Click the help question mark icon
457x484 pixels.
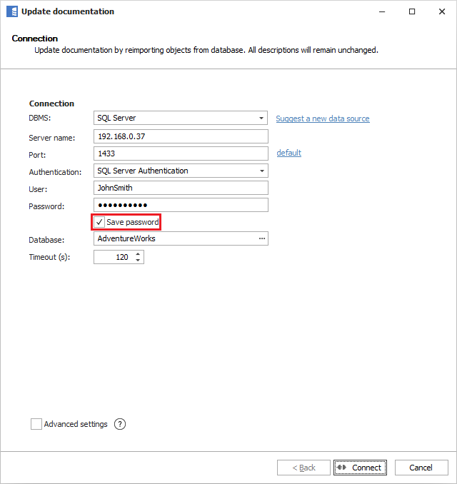[x=120, y=424]
